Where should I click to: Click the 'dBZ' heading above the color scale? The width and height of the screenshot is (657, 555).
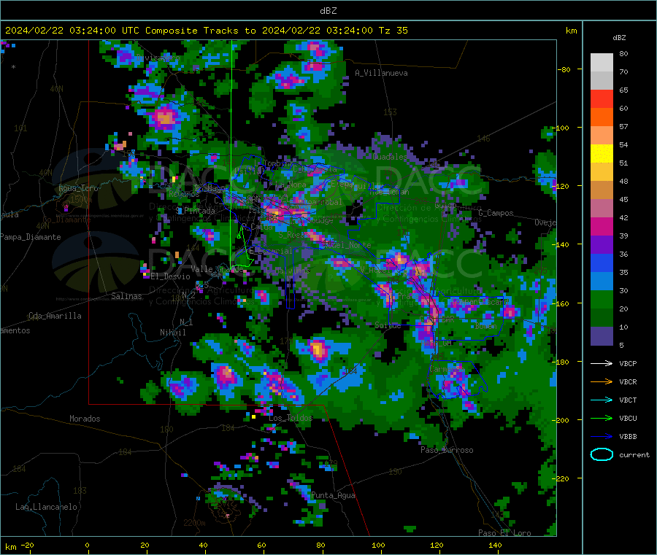coord(619,38)
